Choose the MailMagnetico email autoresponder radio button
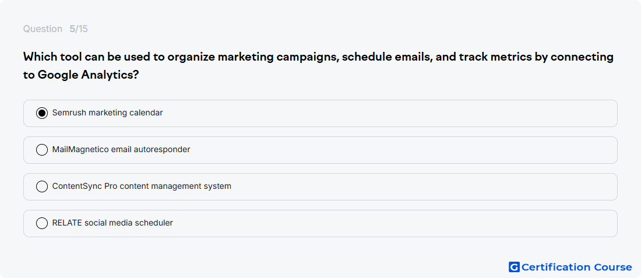Image resolution: width=641 pixels, height=278 pixels. (42, 150)
